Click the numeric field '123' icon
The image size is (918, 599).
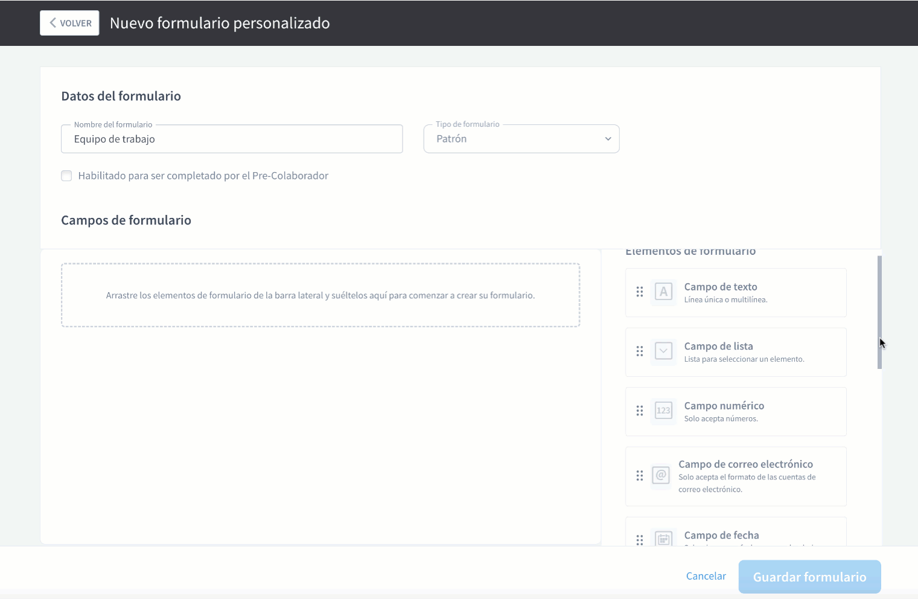tap(663, 411)
